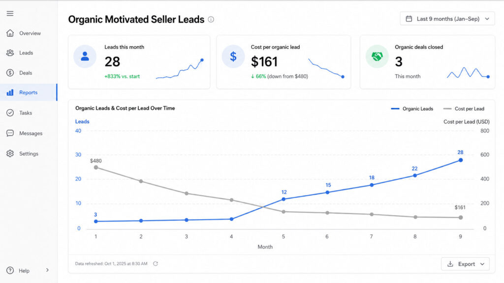This screenshot has width=504, height=283.
Task: Click the dollar sign icon on cost card
Action: pyautogui.click(x=233, y=57)
